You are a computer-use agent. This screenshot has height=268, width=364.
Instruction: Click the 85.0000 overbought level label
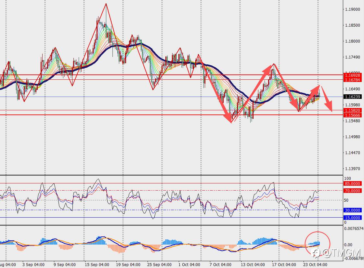pyautogui.click(x=352, y=183)
